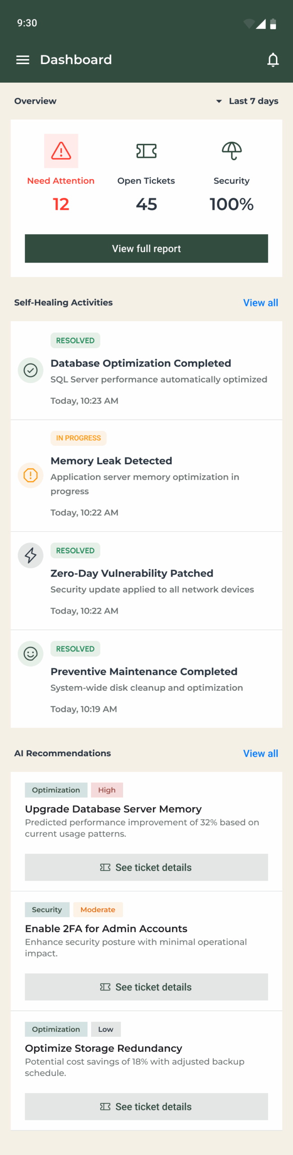
Task: Tap the Open Tickets ticket icon
Action: click(146, 151)
